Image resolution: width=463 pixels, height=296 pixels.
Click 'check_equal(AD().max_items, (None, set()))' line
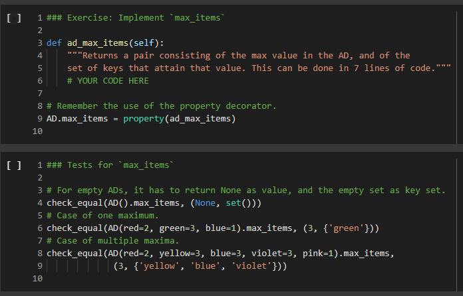click(154, 203)
